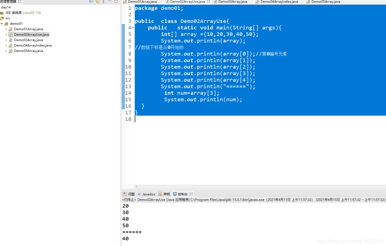Switch to Demo04ArrayIndex.java editor tab
The width and height of the screenshot is (386, 246).
(x=279, y=2)
